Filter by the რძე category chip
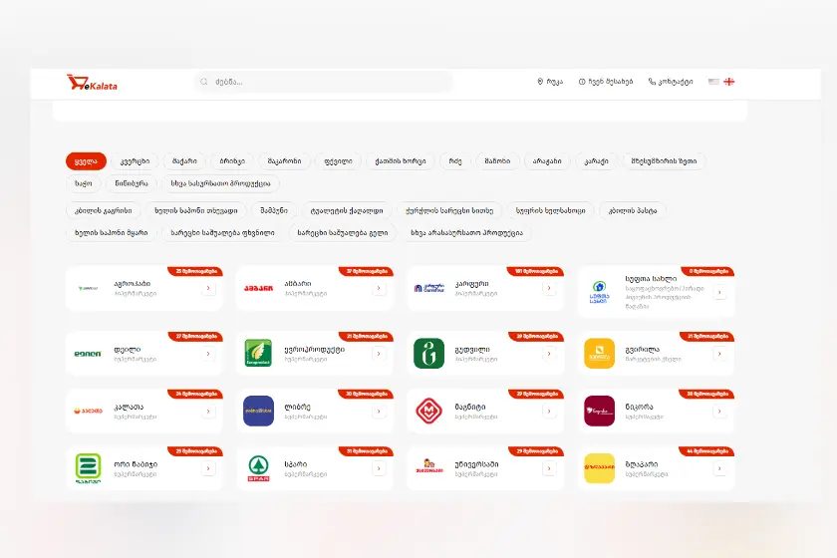837x558 pixels. (455, 161)
